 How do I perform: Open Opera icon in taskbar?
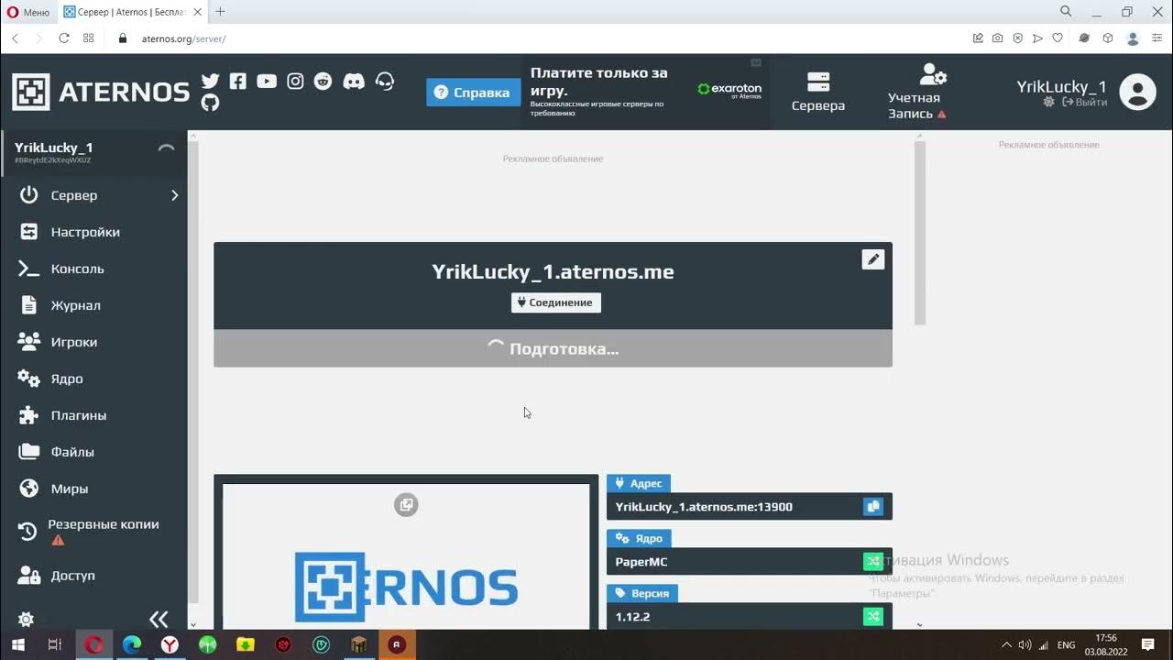coord(93,645)
